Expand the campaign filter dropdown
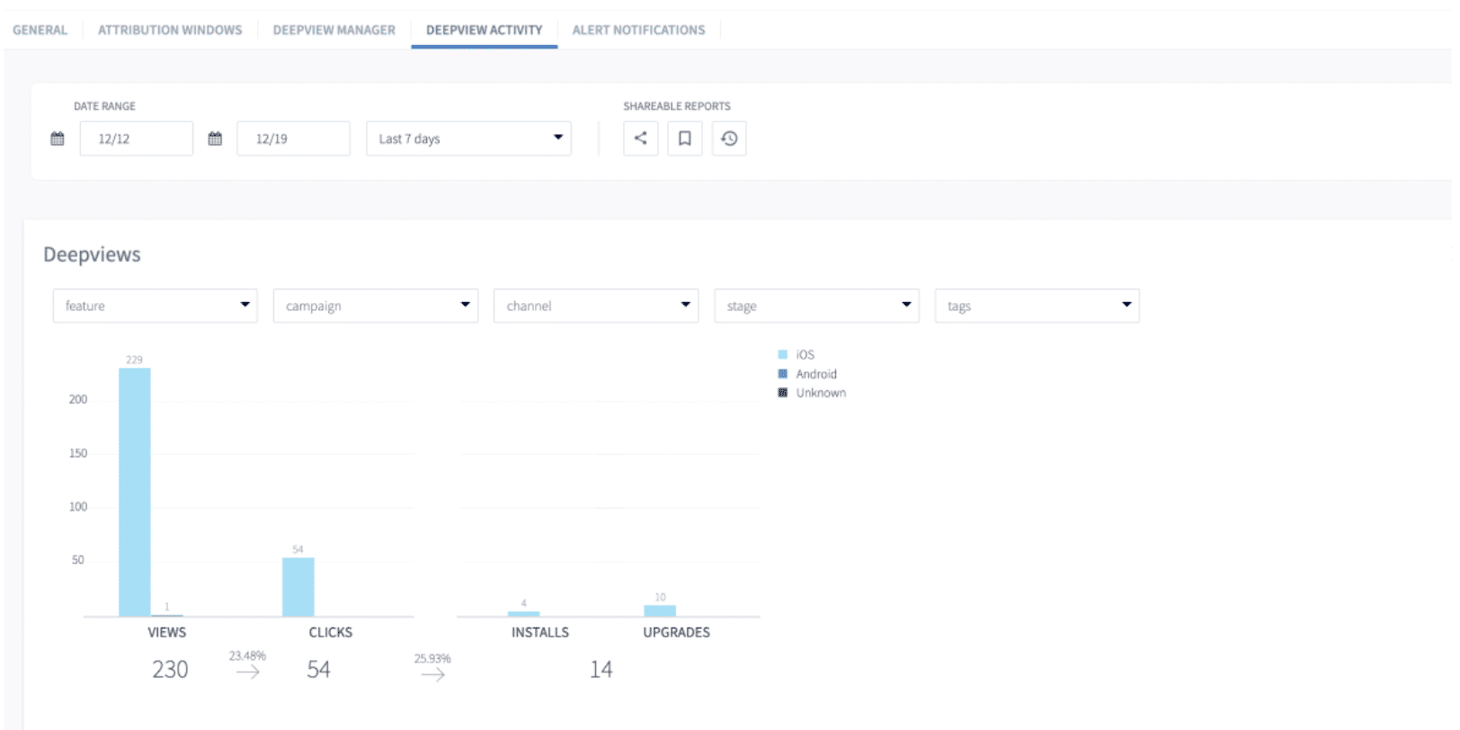Image resolution: width=1460 pixels, height=730 pixels. pos(375,306)
